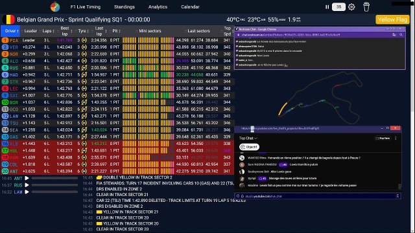Viewport: 415px width, 233px height.
Task: Click the track map circuit display
Action: coord(320,98)
